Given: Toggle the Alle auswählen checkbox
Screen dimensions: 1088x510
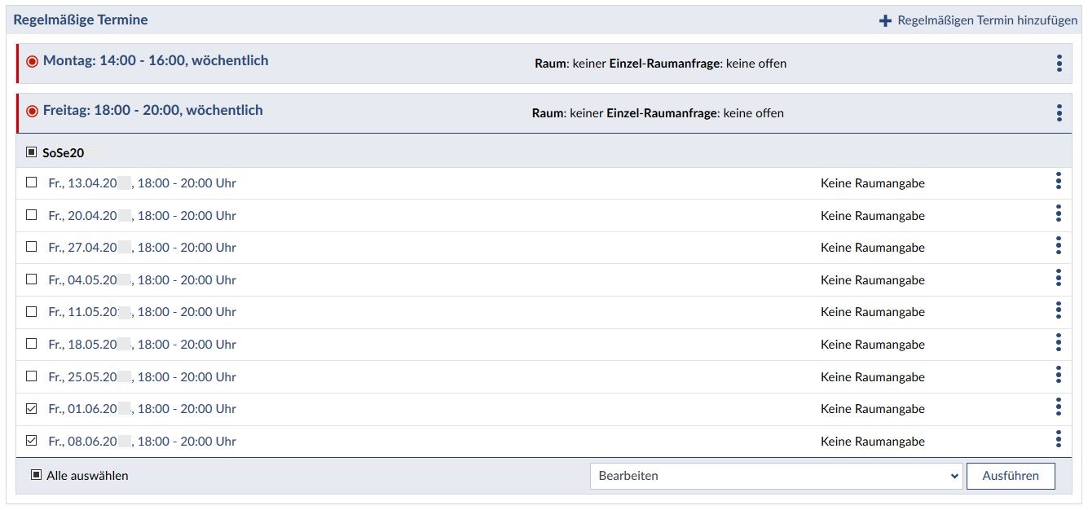Looking at the screenshot, I should tap(36, 475).
